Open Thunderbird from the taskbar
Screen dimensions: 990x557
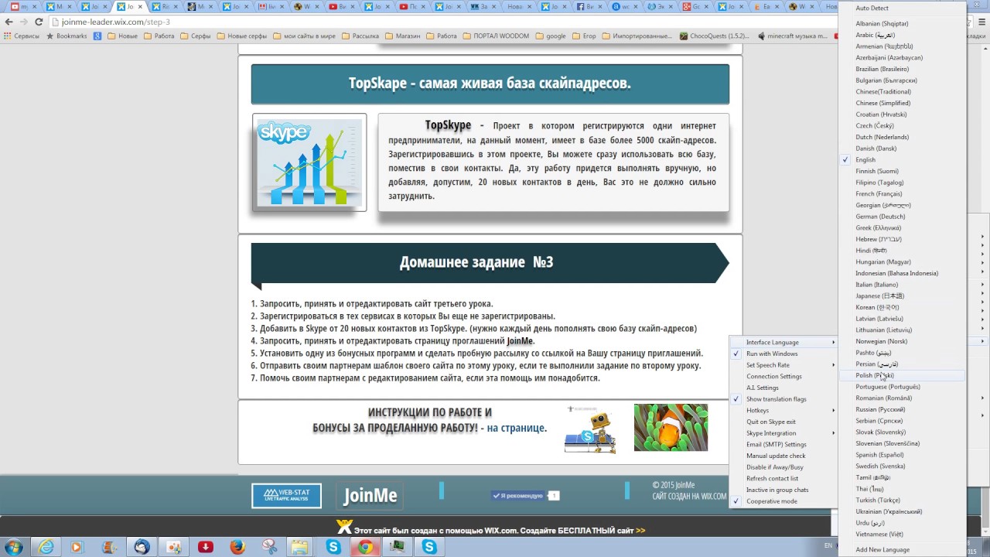tap(142, 547)
